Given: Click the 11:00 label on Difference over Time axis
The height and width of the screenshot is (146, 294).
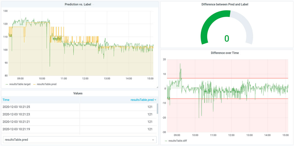Looking at the screenshot, I should click(213, 135).
